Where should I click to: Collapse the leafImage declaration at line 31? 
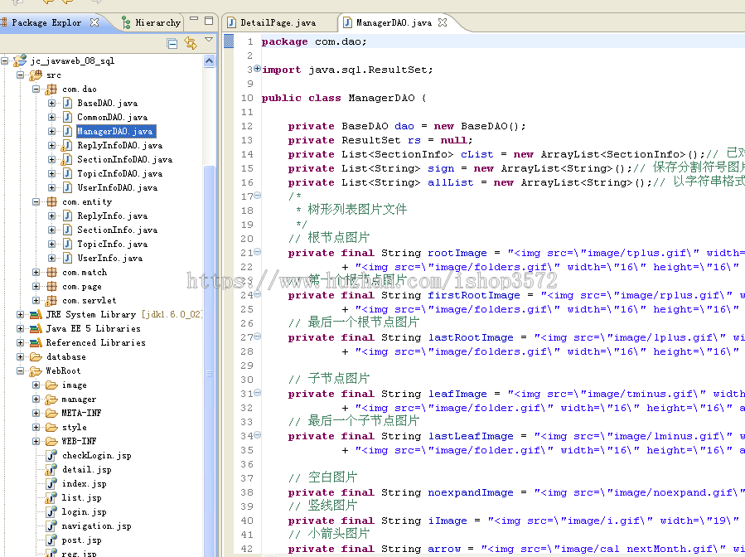[257, 393]
